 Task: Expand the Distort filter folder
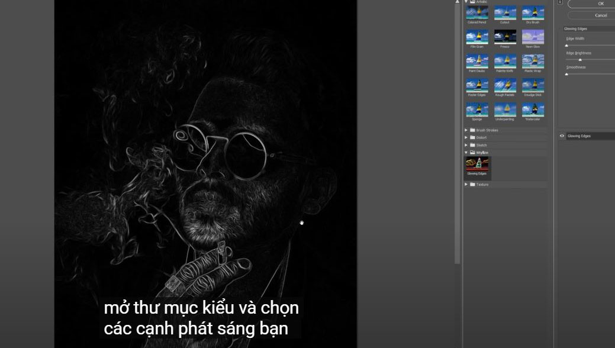466,138
